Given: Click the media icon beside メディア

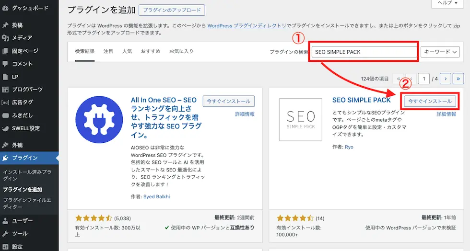Looking at the screenshot, I should [5, 38].
